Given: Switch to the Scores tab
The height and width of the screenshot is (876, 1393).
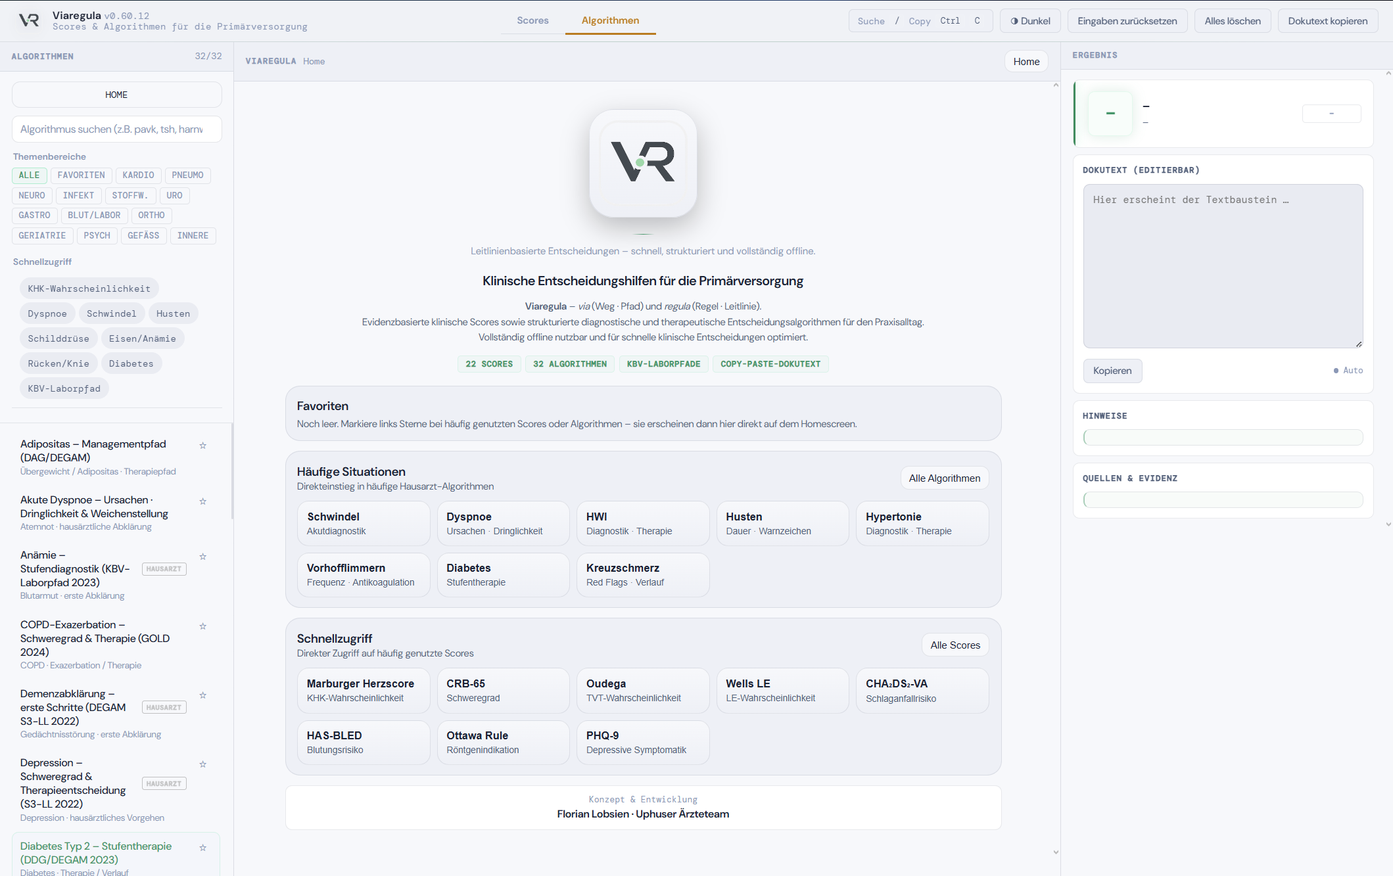Looking at the screenshot, I should click(x=532, y=20).
